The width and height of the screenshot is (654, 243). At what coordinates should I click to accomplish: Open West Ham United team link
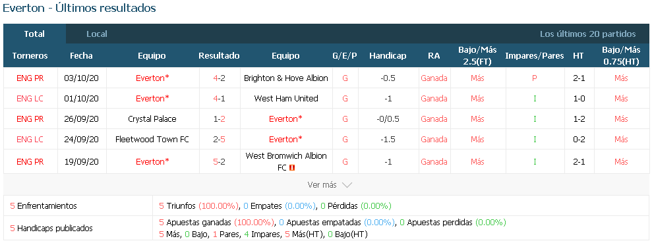coord(286,98)
